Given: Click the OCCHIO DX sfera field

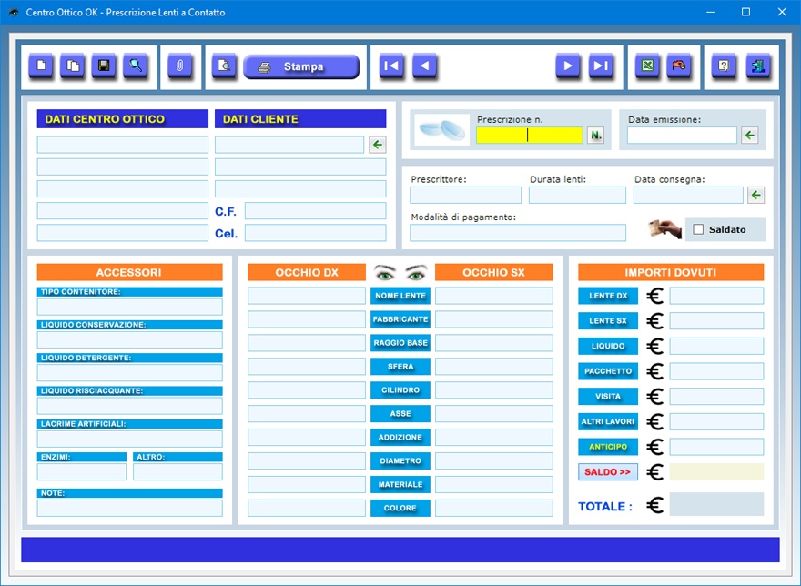Looking at the screenshot, I should tap(307, 367).
